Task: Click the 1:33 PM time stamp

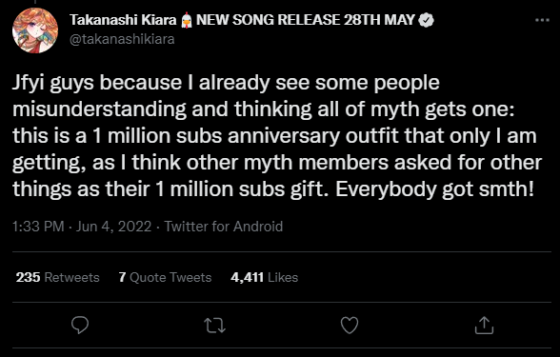Action: pos(38,227)
